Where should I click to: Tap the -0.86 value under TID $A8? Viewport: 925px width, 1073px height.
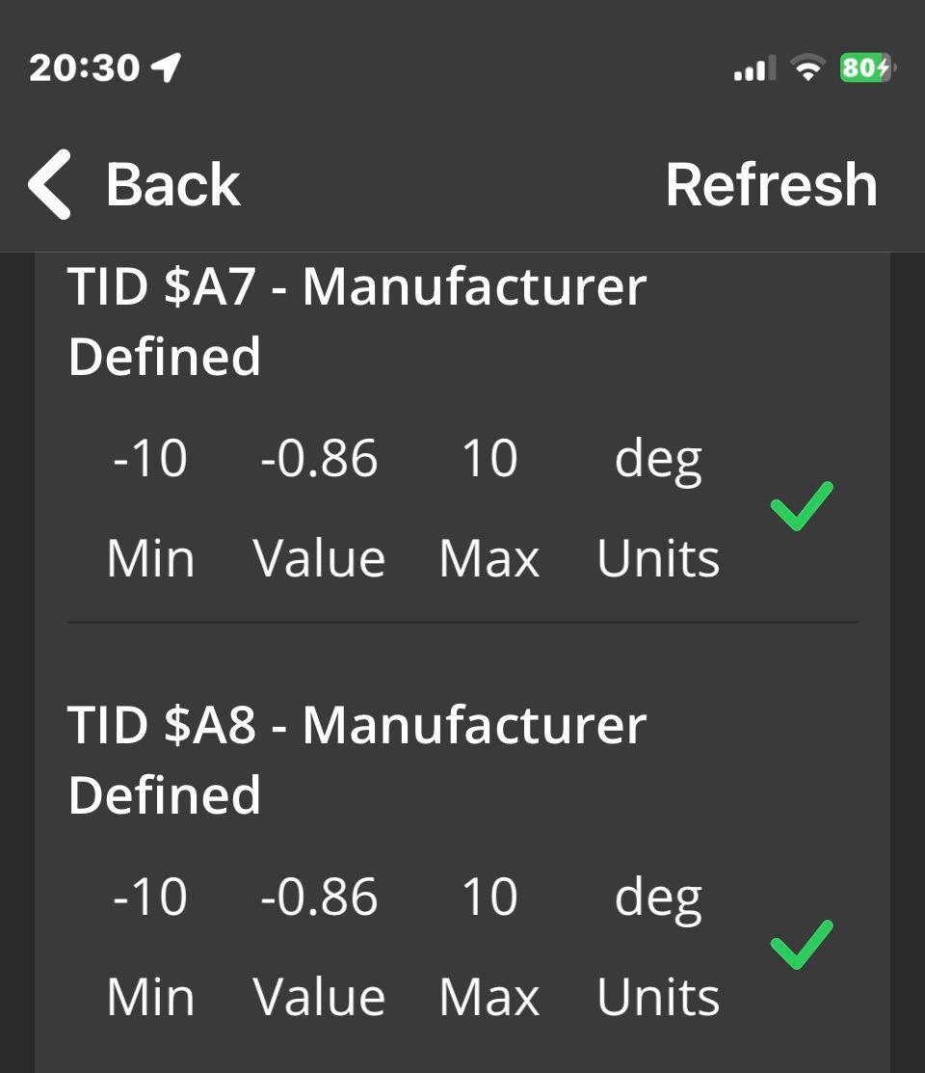tap(319, 897)
